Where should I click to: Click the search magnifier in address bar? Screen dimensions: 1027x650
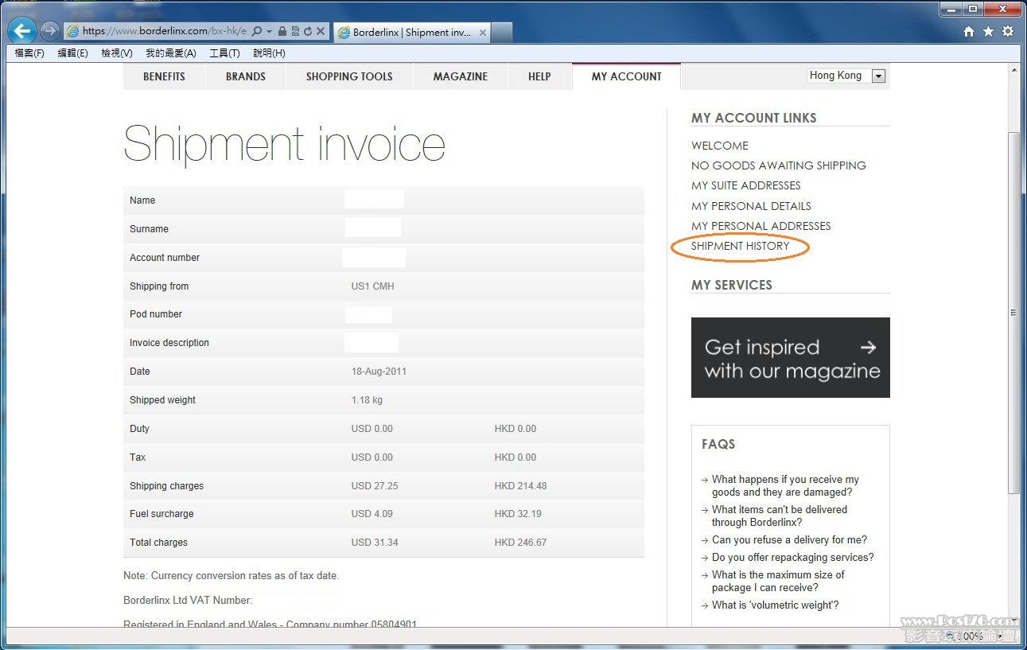point(256,31)
